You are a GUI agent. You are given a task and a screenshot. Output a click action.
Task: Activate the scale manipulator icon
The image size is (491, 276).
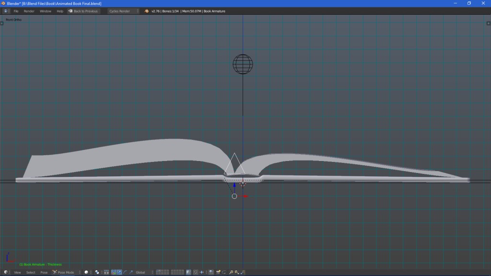click(131, 272)
